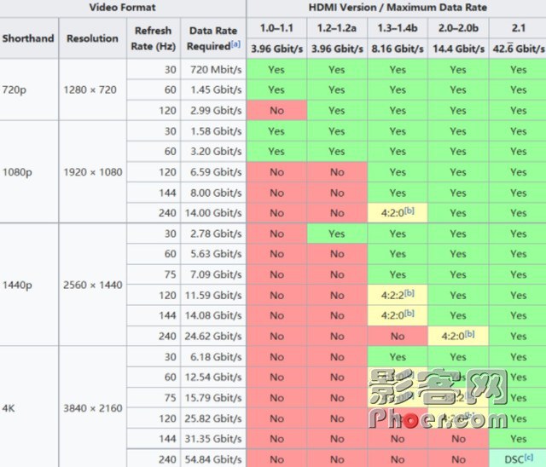
Task: Click the 54.84 Gbit/s data rate
Action: point(213,459)
